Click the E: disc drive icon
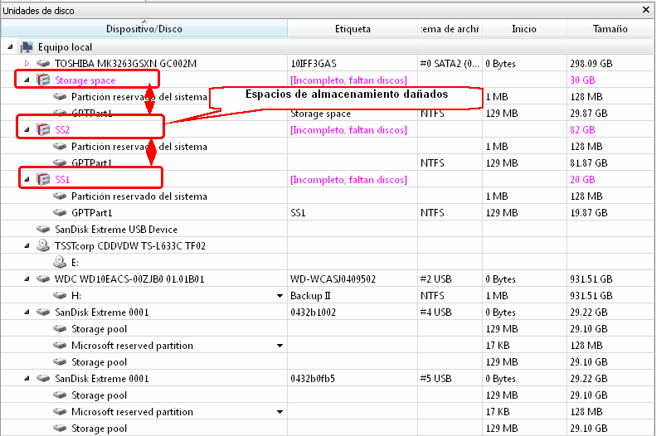 pyautogui.click(x=60, y=262)
